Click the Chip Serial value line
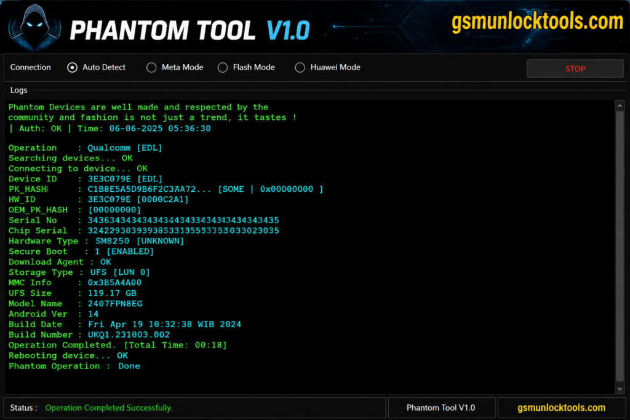Viewport: 630px width, 420px height. point(144,231)
